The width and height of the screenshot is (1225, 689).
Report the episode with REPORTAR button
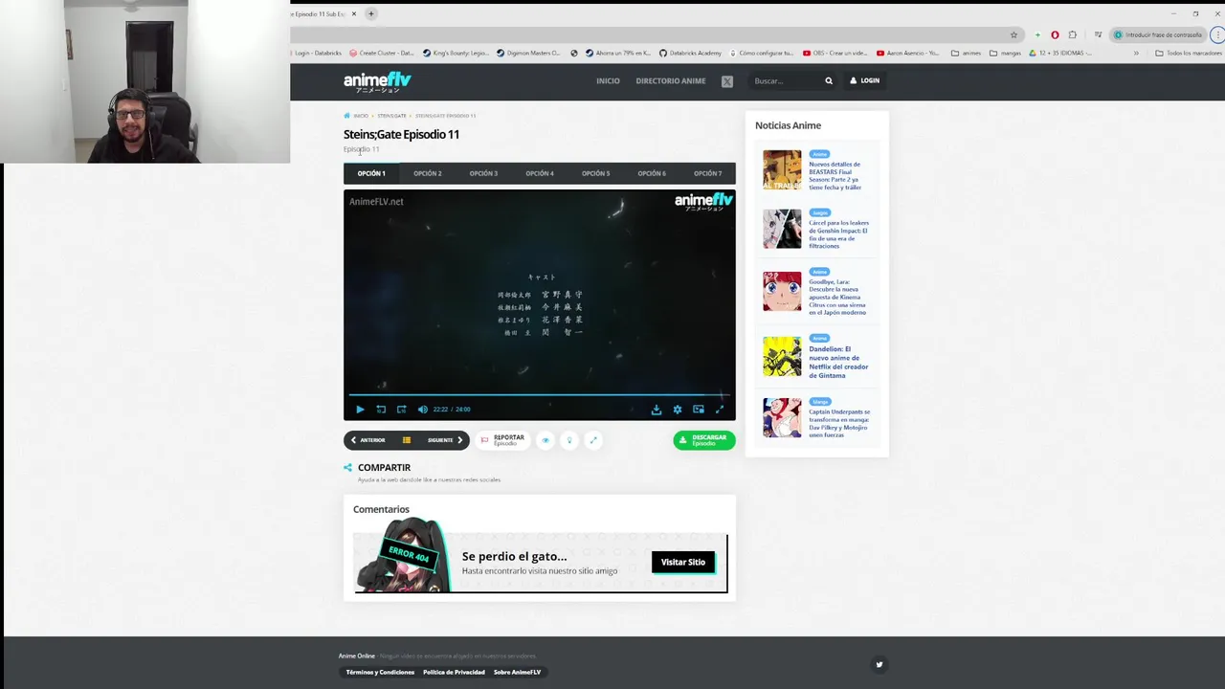[503, 440]
